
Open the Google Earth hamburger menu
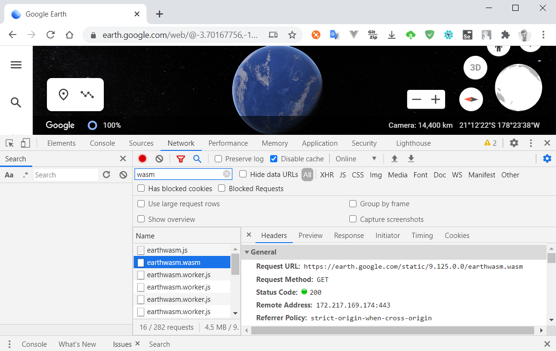pos(16,65)
